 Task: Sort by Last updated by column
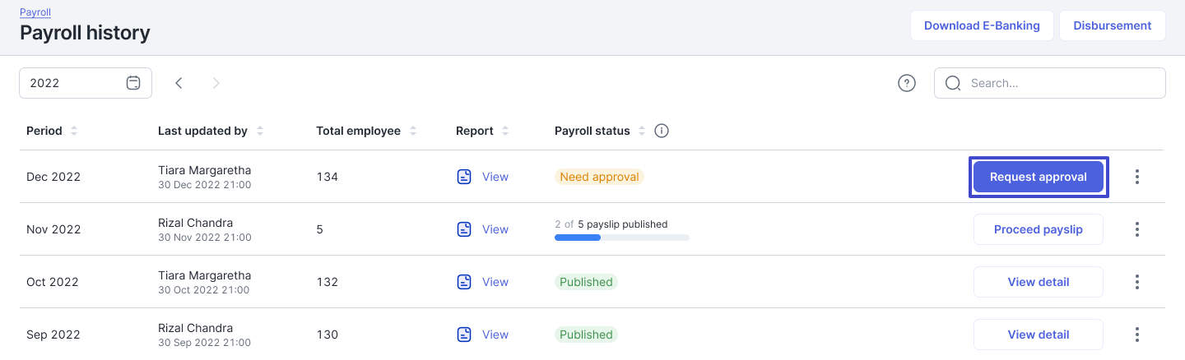(x=260, y=131)
